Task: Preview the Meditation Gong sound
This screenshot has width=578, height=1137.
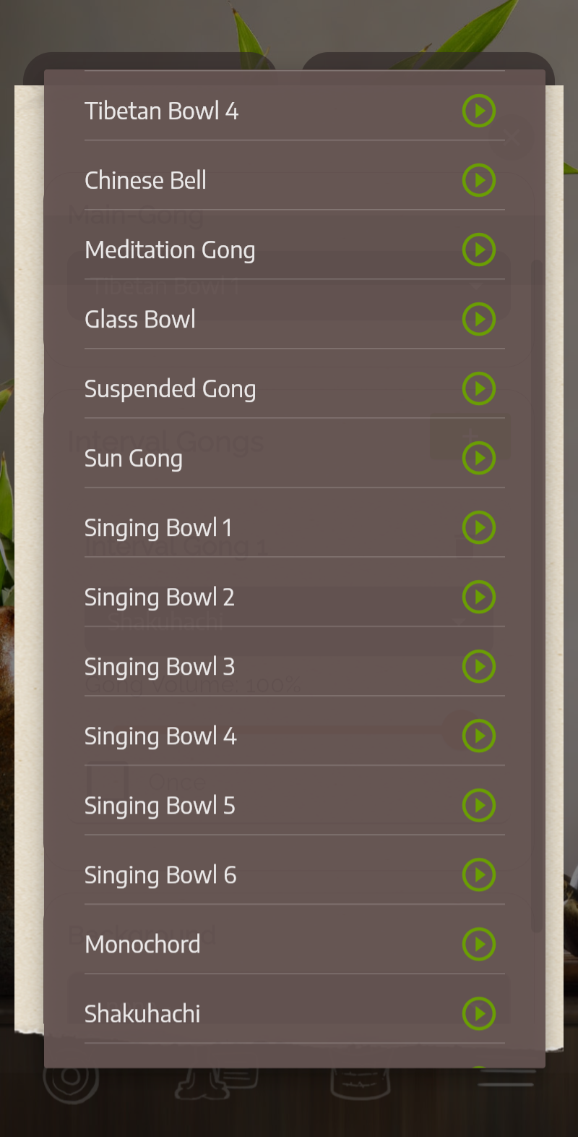Action: (479, 250)
